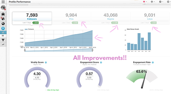Click the Virality Score help icon
This screenshot has height=94, width=171.
click(46, 62)
